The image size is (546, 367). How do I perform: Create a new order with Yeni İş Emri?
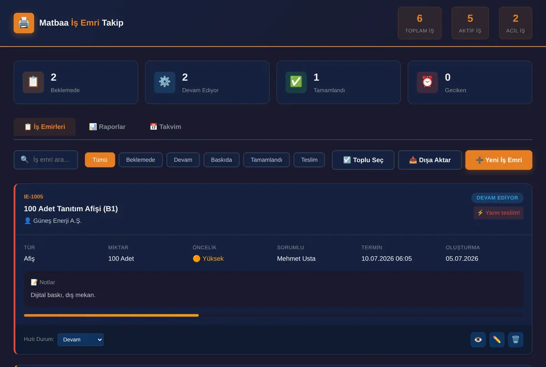(x=499, y=160)
